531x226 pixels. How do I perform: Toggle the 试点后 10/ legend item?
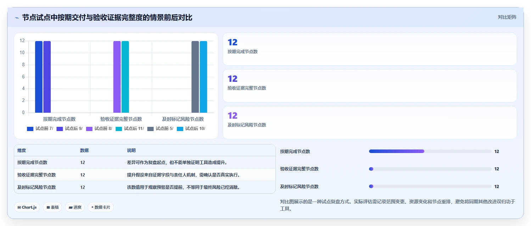(x=191, y=129)
